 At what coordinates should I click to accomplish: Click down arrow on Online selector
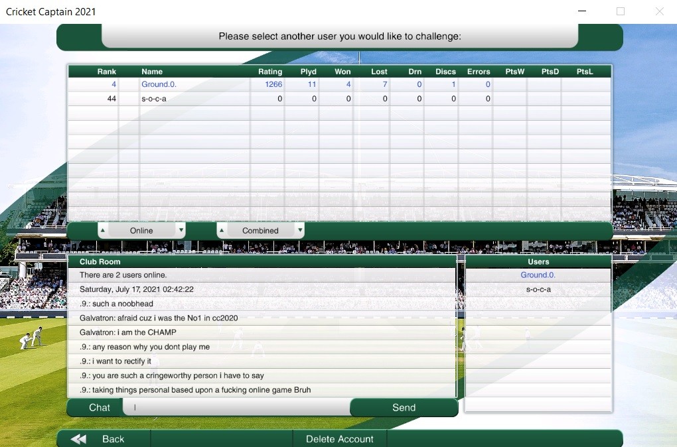coord(181,230)
